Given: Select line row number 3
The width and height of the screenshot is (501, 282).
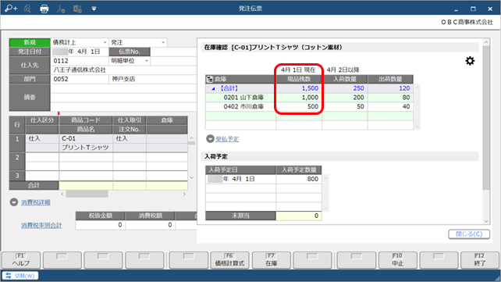Looking at the screenshot, I should pos(17,176).
